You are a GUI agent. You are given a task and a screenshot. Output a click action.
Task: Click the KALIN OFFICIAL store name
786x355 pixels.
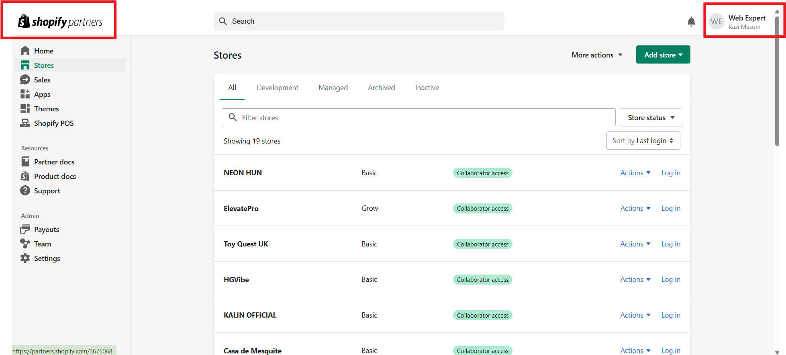(250, 315)
